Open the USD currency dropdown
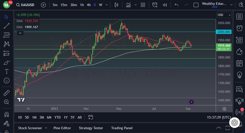The width and height of the screenshot is (245, 133). pos(224,15)
